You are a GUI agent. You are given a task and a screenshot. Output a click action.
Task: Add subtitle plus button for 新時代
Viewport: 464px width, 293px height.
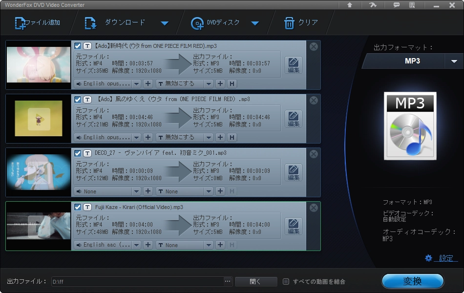point(220,84)
